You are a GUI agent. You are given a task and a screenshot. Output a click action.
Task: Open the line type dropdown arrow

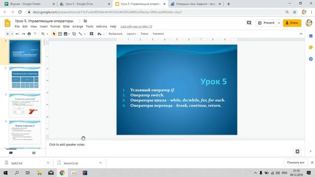pyautogui.click(x=85, y=34)
